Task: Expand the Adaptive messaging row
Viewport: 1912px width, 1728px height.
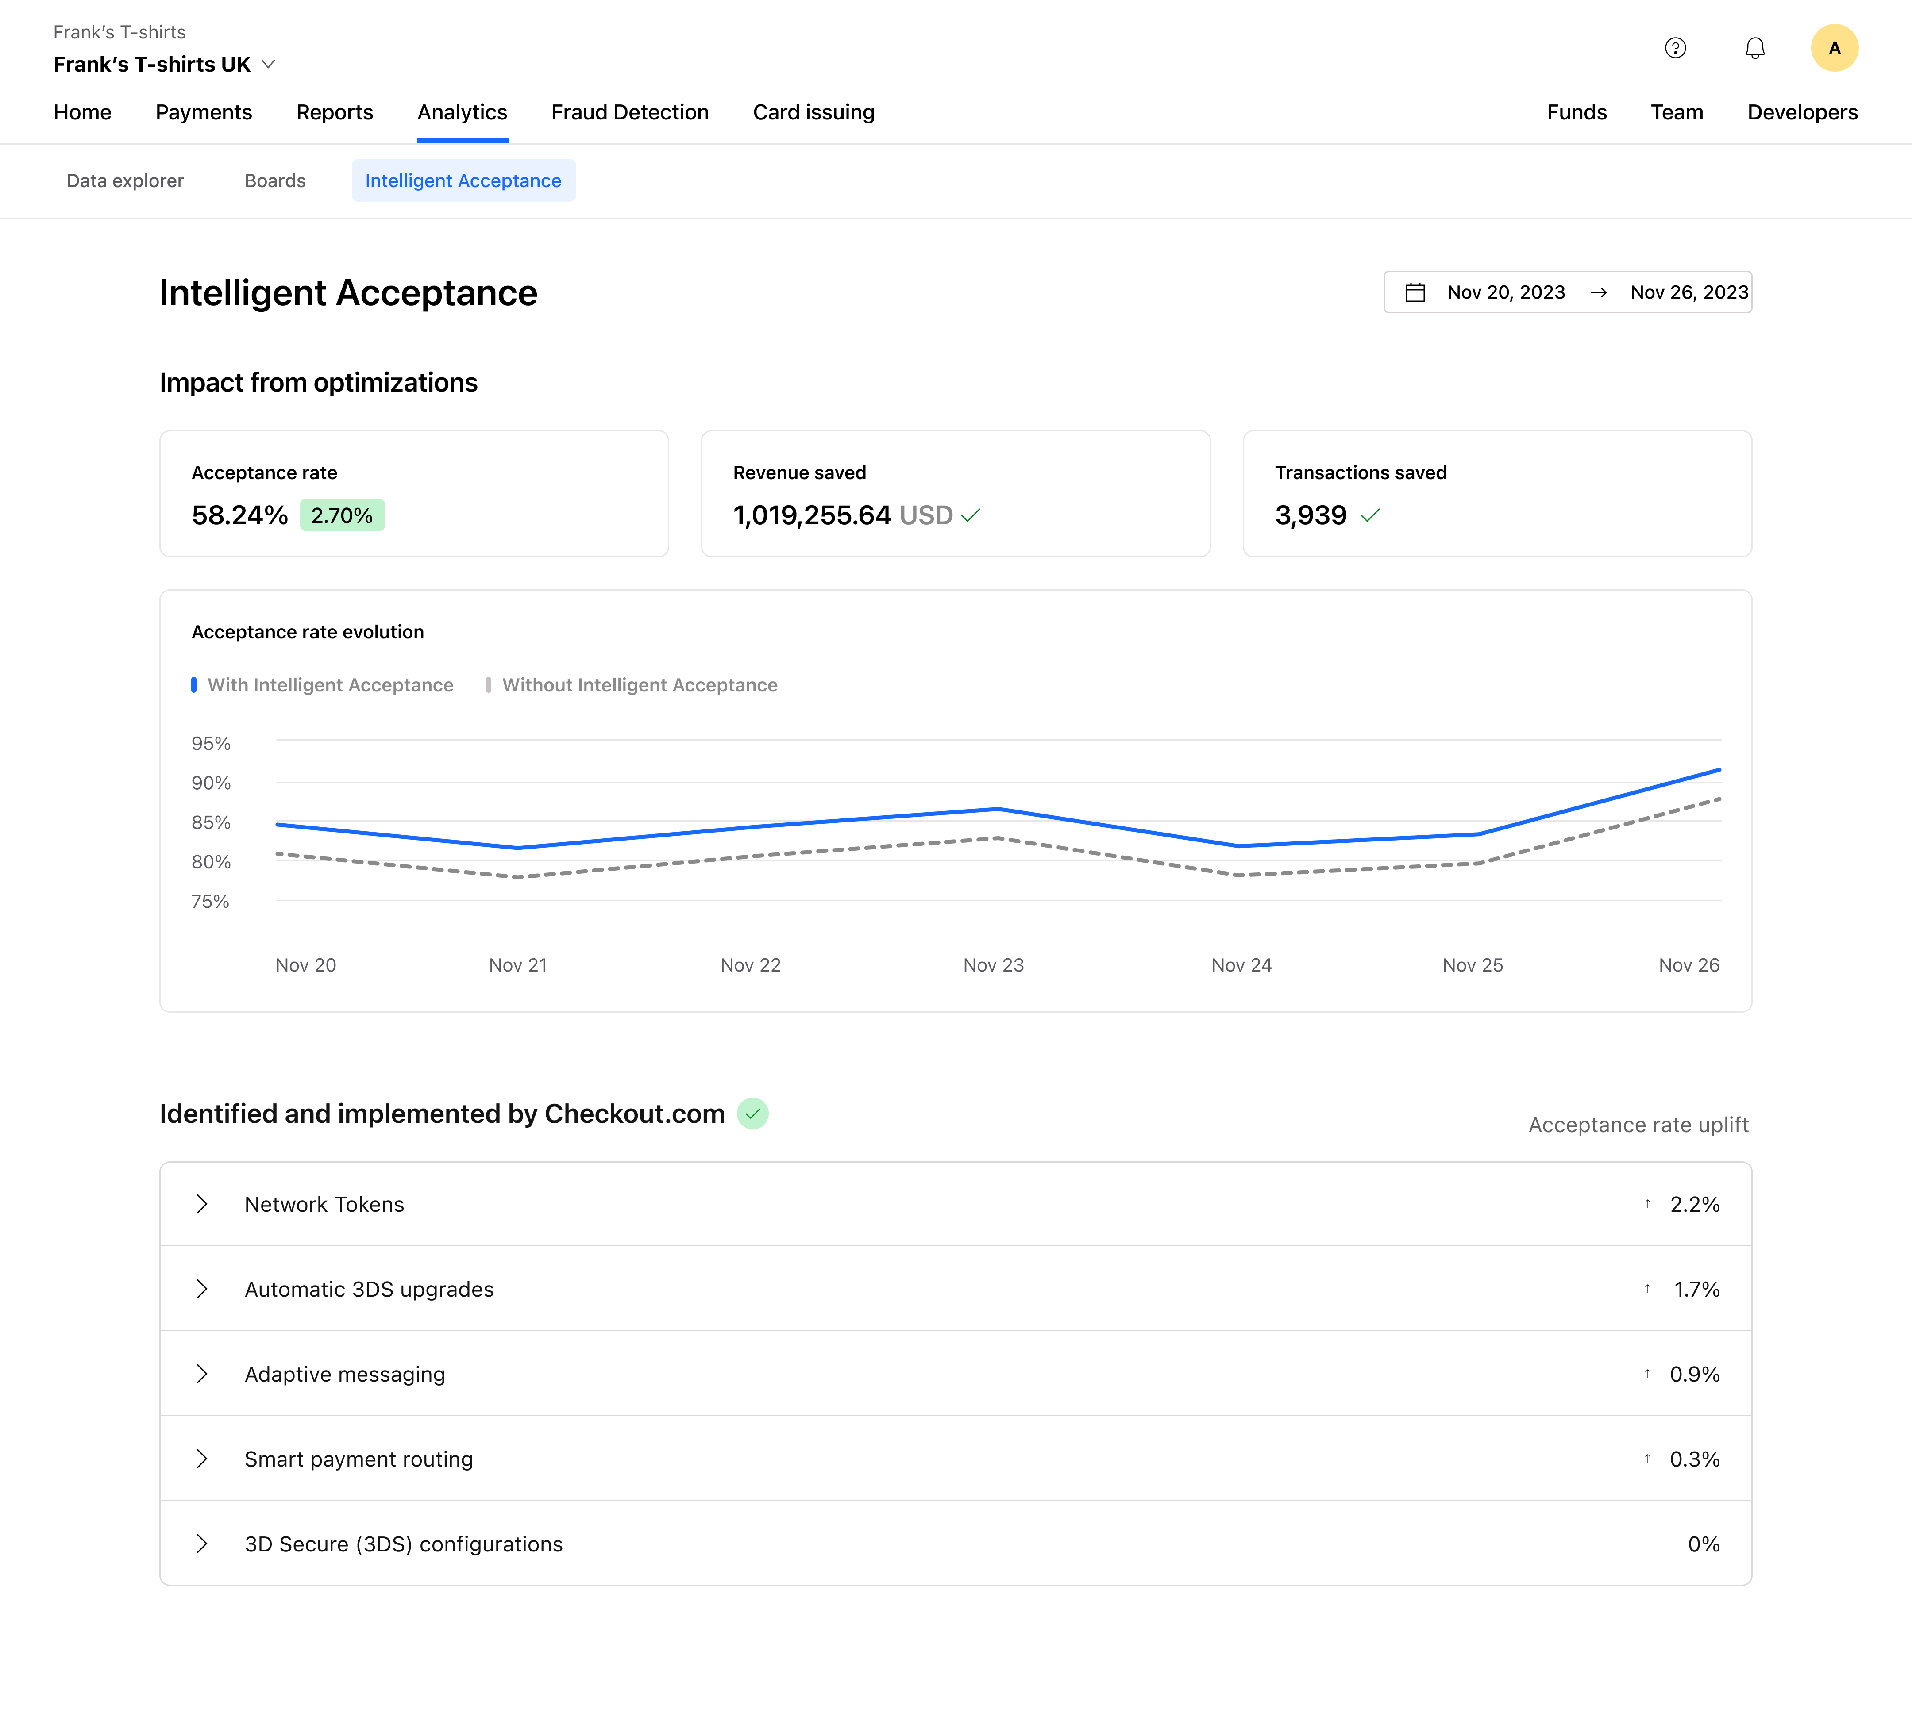Action: click(955, 1374)
